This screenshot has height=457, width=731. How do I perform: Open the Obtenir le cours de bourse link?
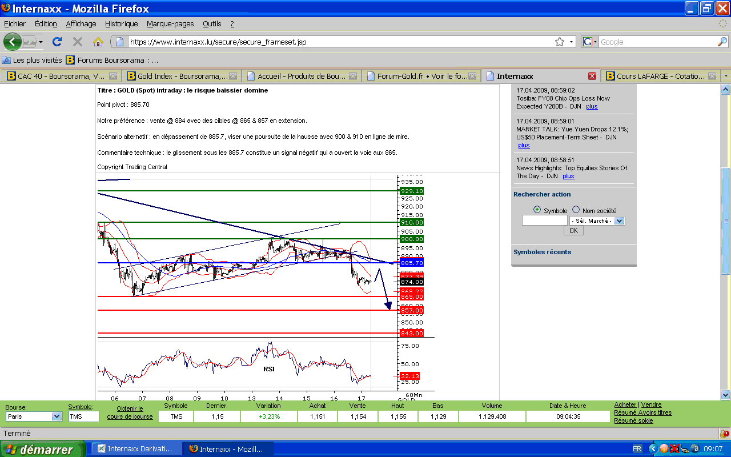[130, 412]
